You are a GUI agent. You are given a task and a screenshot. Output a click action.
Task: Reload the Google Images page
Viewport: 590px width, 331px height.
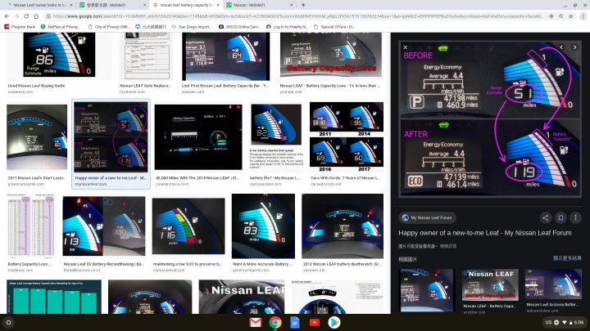coord(26,16)
